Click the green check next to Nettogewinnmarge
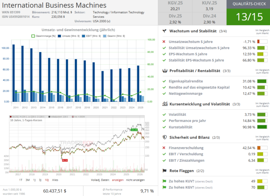This screenshot has height=196, width=270. coord(164,94)
